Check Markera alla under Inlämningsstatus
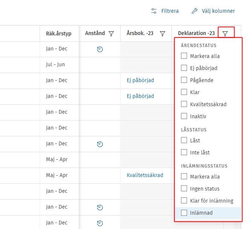Viewport: 247px width, 229px height. [x=184, y=176]
